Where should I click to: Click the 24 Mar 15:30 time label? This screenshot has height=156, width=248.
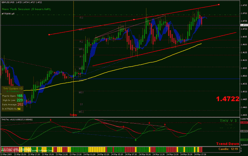click(186, 154)
